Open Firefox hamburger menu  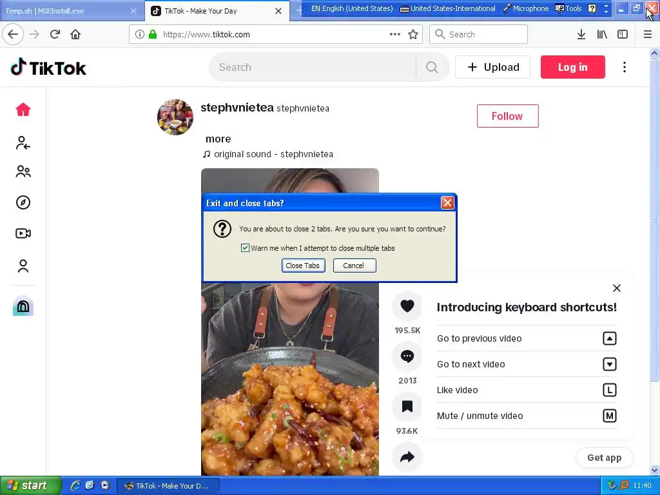[648, 34]
